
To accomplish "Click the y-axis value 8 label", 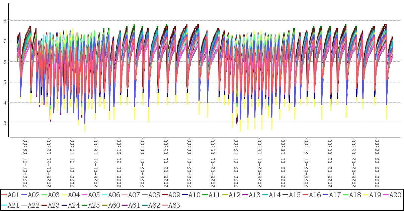I will pos(5,21).
